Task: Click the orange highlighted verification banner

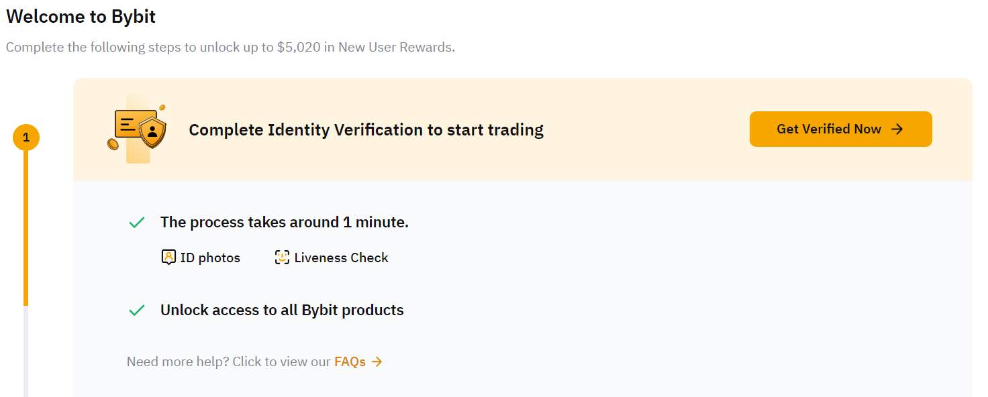Action: pyautogui.click(x=522, y=129)
